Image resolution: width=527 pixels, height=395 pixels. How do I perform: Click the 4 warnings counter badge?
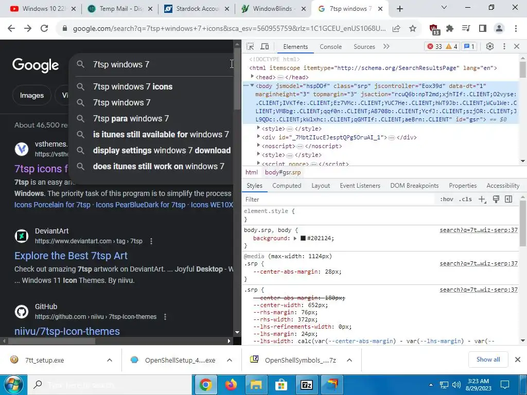tap(451, 46)
